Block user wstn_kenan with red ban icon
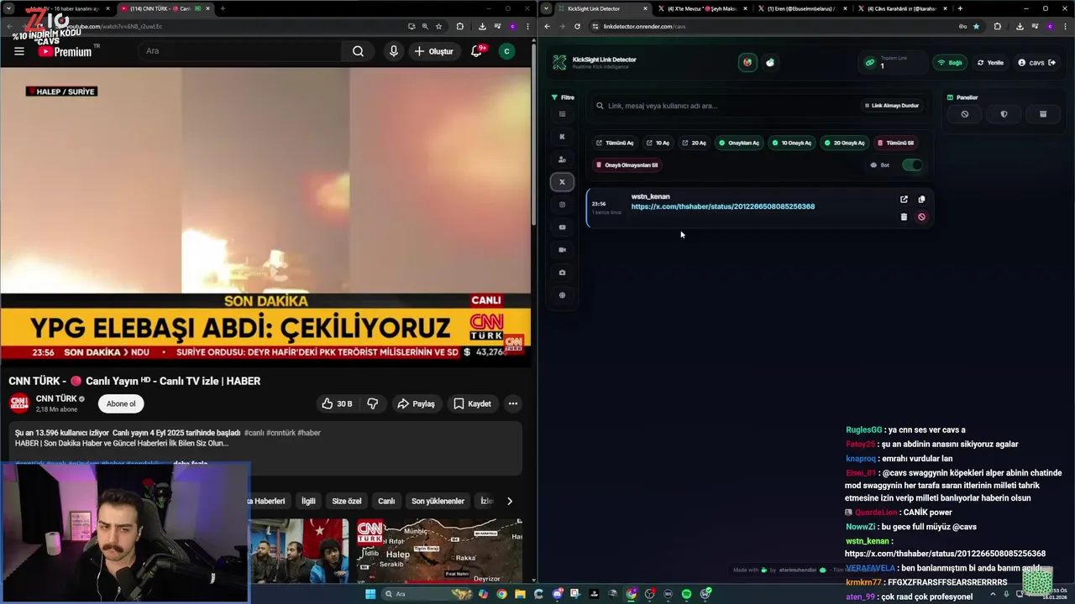The image size is (1075, 604). click(x=921, y=216)
